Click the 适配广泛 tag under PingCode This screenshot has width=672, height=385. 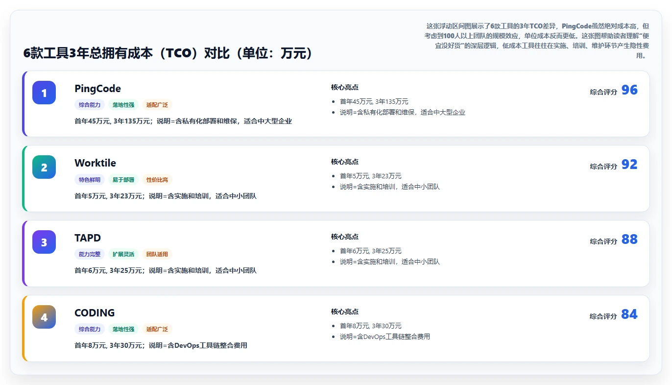coord(157,105)
